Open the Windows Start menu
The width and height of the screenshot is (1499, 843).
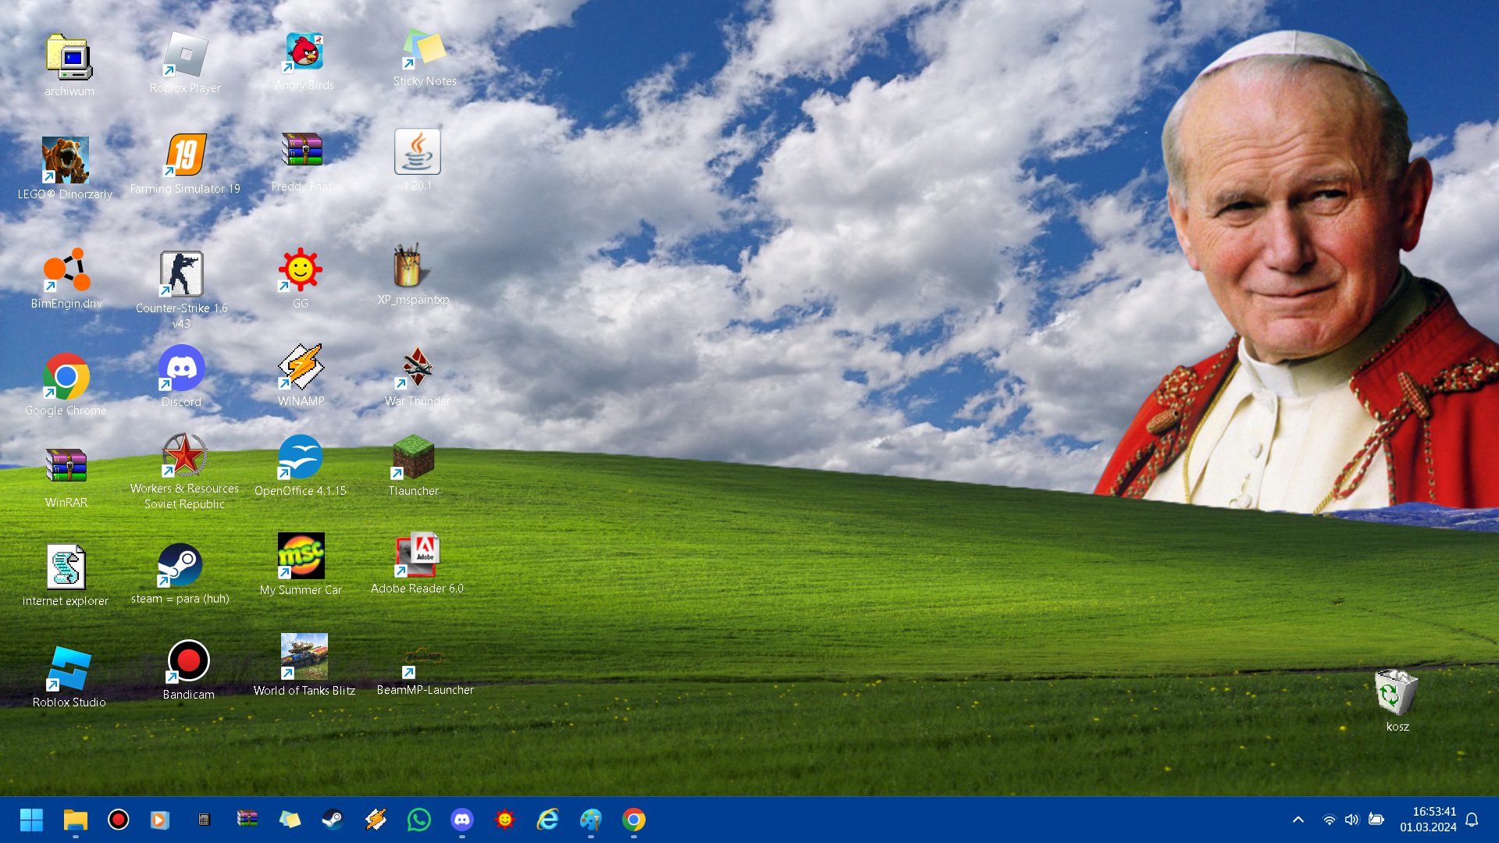(31, 820)
